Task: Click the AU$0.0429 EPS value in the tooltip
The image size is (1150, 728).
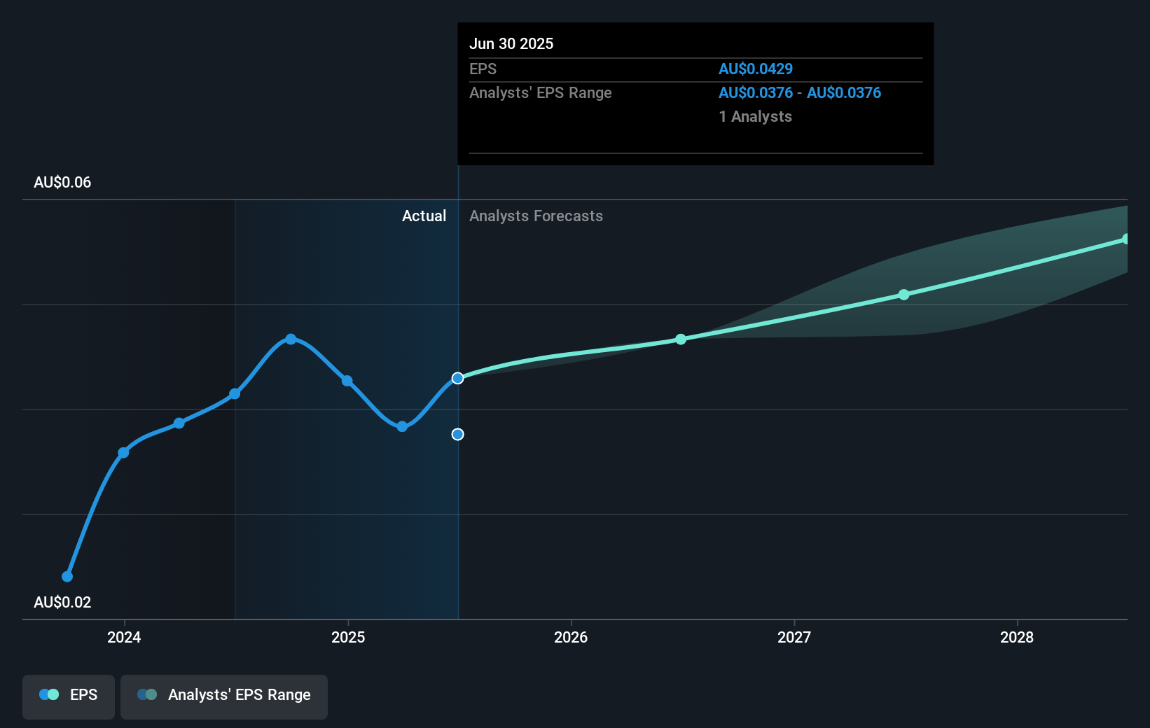Action: coord(756,69)
